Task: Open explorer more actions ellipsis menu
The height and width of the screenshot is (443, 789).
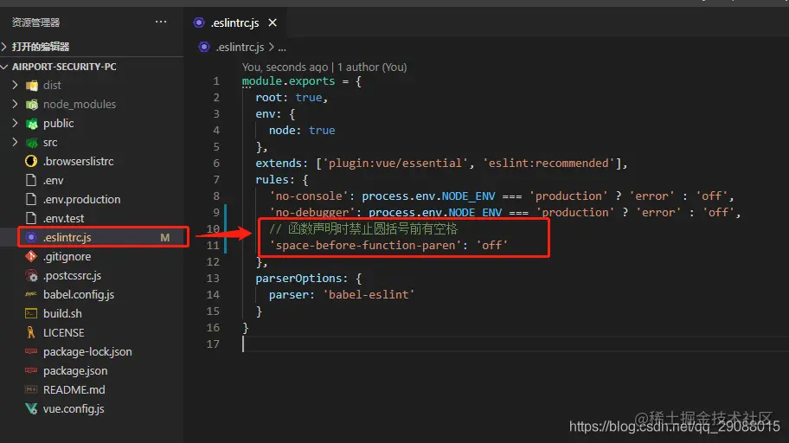Action: click(x=161, y=22)
